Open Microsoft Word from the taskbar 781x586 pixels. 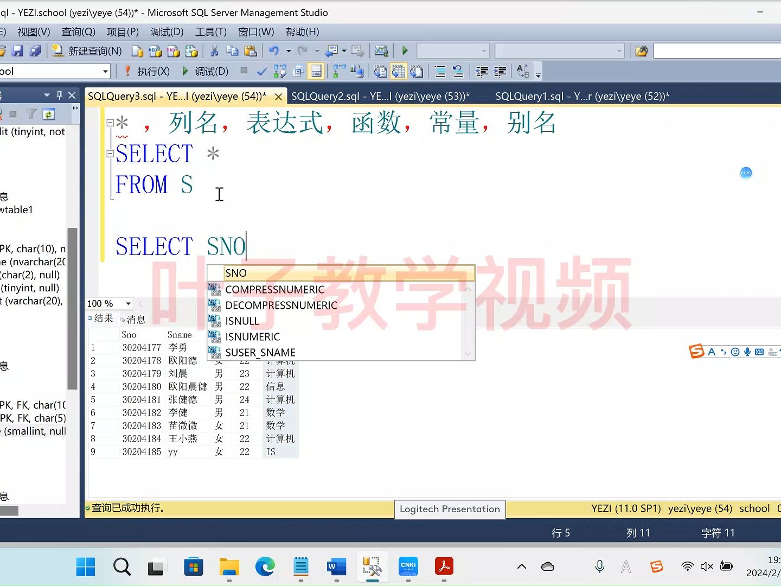[x=336, y=567]
